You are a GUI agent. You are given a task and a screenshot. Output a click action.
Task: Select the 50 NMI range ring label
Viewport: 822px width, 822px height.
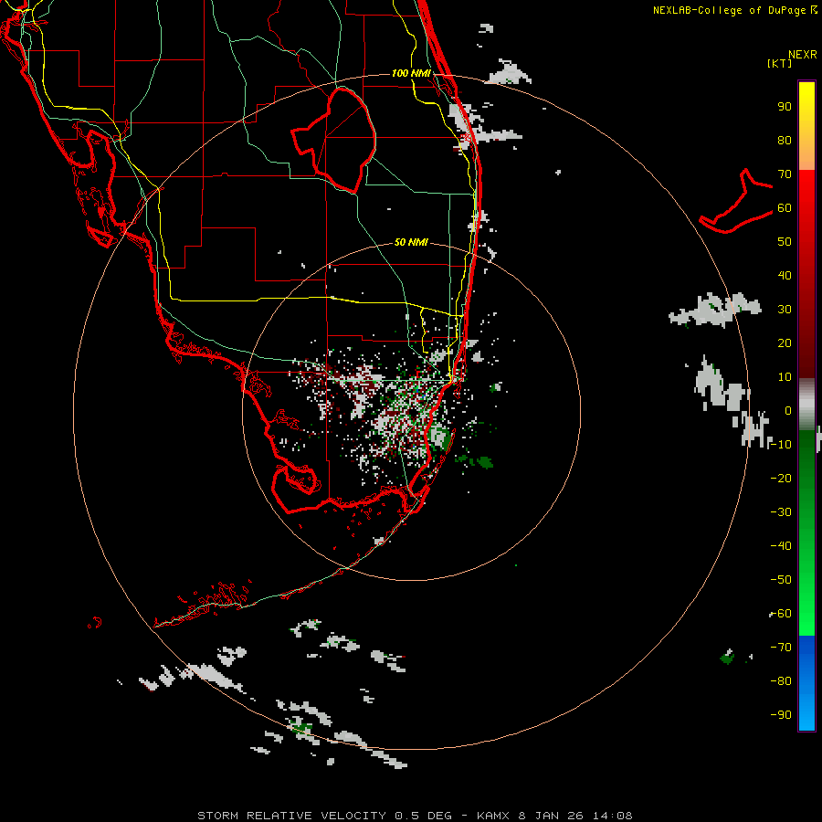411,242
